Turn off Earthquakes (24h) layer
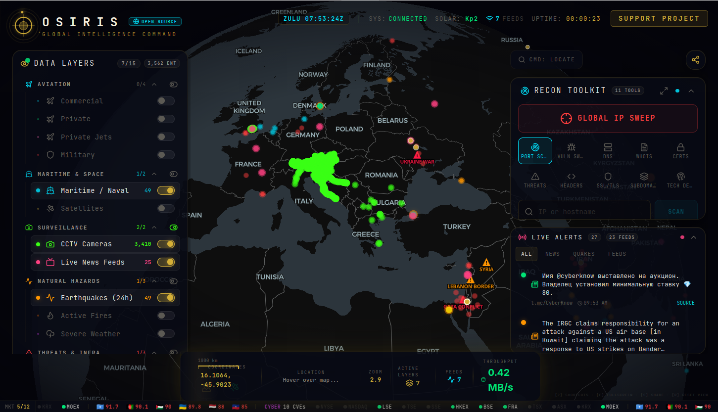The height and width of the screenshot is (412, 718). [x=166, y=298]
